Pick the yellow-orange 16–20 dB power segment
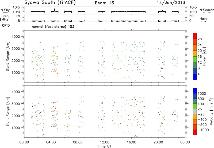The width and height of the screenshot is (214, 148). coord(195,53)
